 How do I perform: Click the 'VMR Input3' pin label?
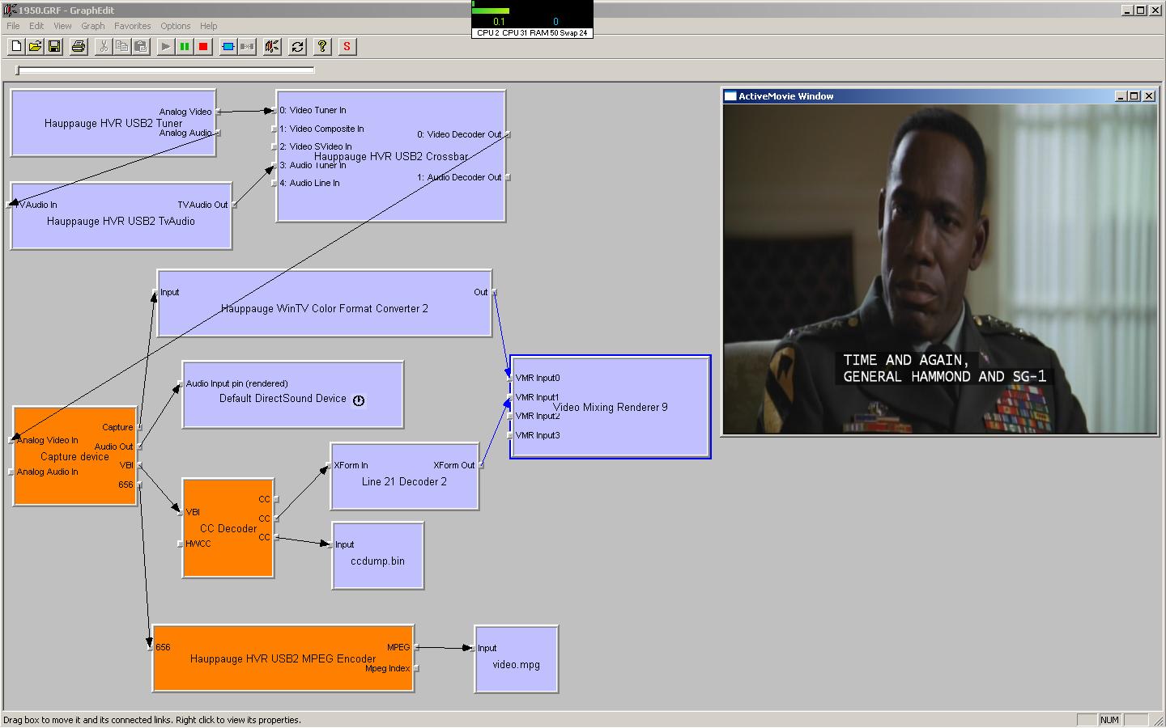tap(538, 435)
